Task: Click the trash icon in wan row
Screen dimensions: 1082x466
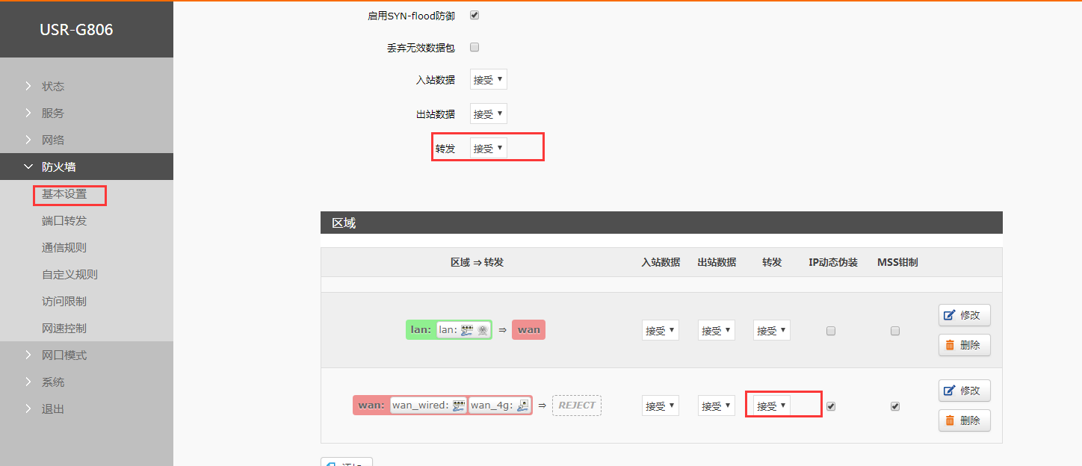Action: pos(950,420)
